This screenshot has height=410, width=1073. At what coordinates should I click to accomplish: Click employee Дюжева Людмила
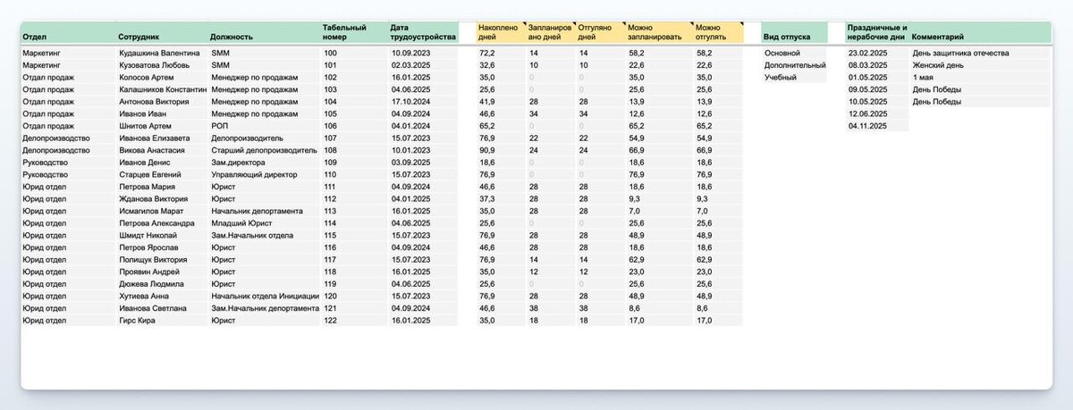tap(152, 283)
